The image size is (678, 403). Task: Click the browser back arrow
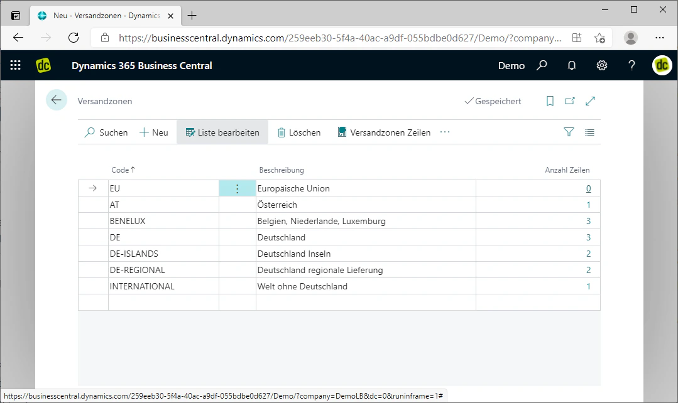(18, 38)
